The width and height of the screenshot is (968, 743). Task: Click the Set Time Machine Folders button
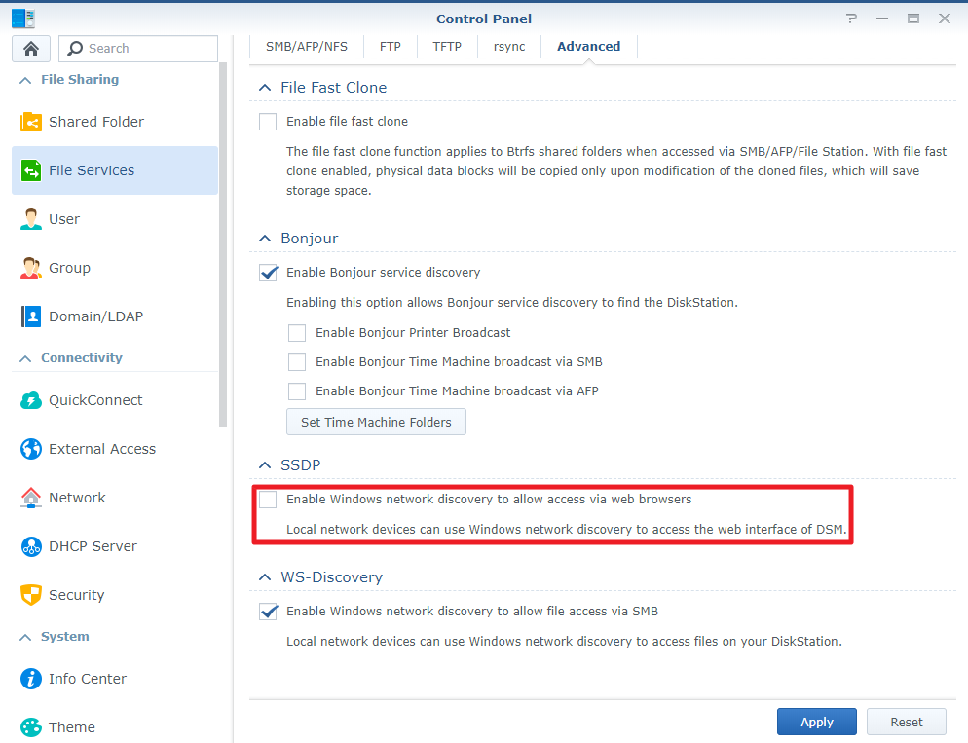pyautogui.click(x=376, y=422)
